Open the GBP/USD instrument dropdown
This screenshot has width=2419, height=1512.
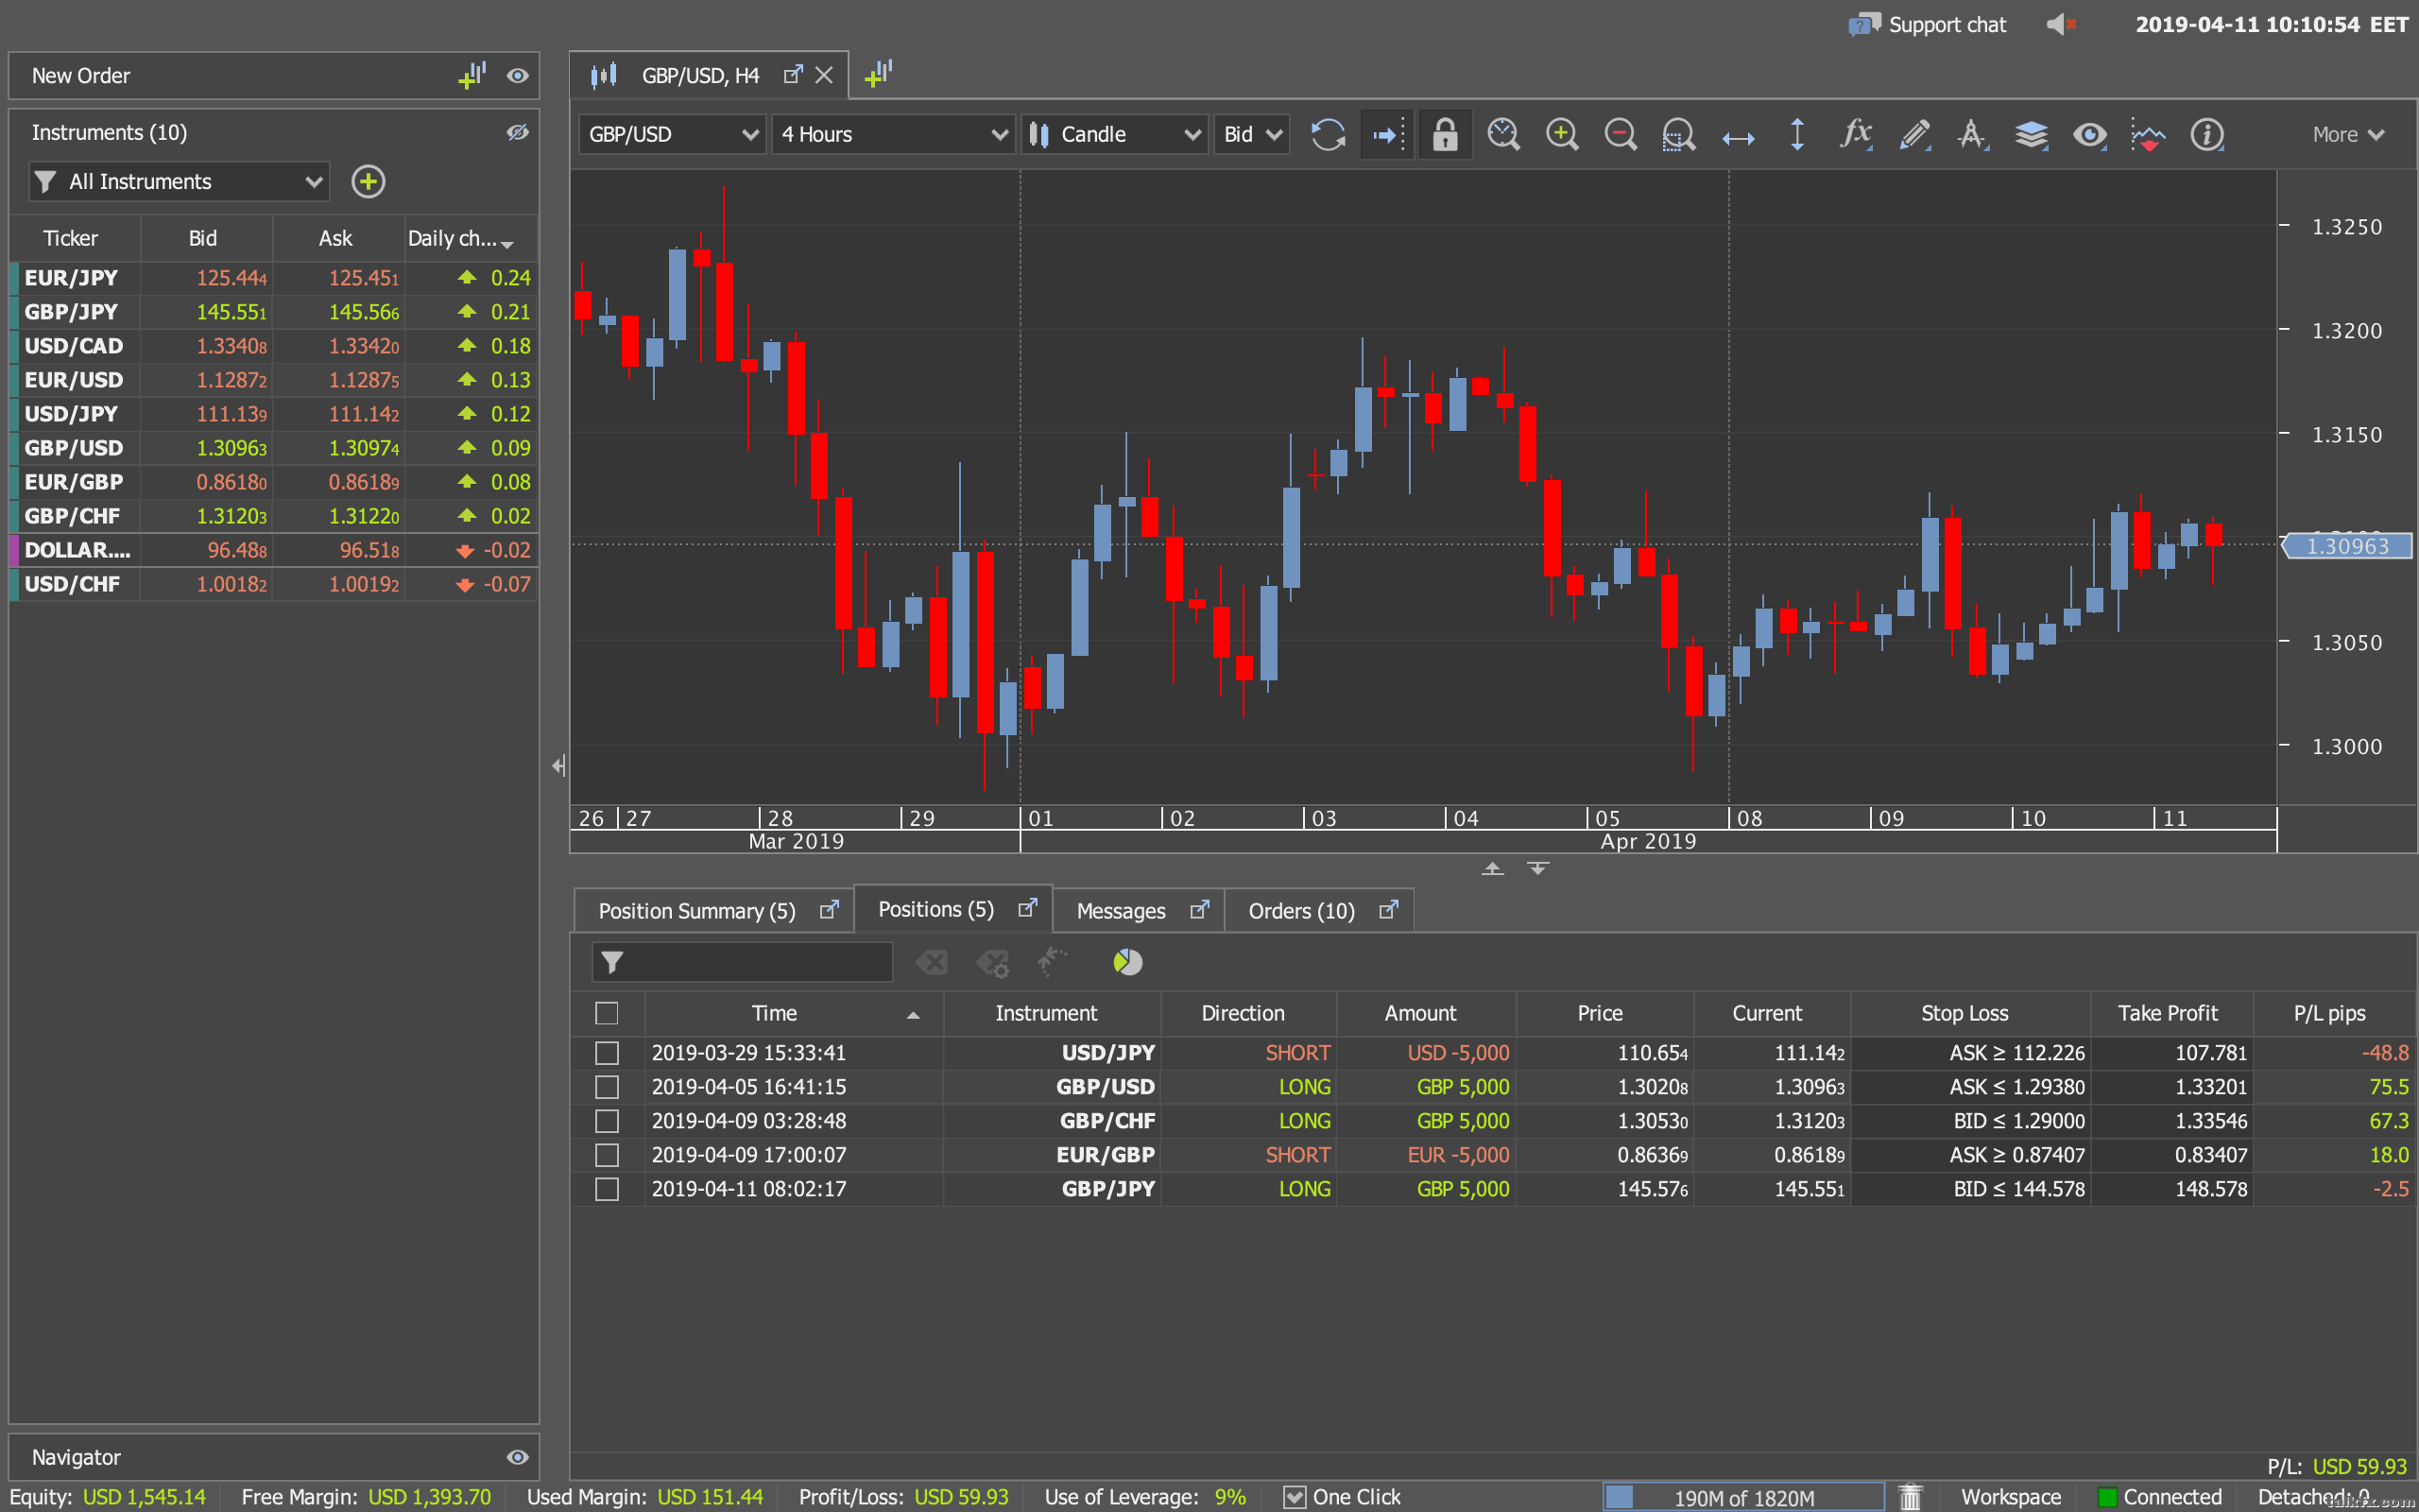[x=673, y=134]
